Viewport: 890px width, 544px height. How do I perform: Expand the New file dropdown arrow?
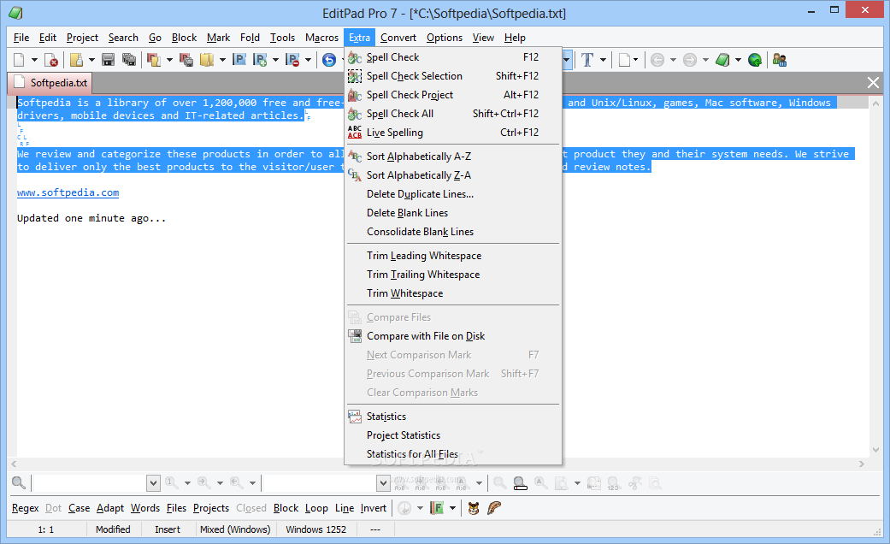pyautogui.click(x=34, y=60)
